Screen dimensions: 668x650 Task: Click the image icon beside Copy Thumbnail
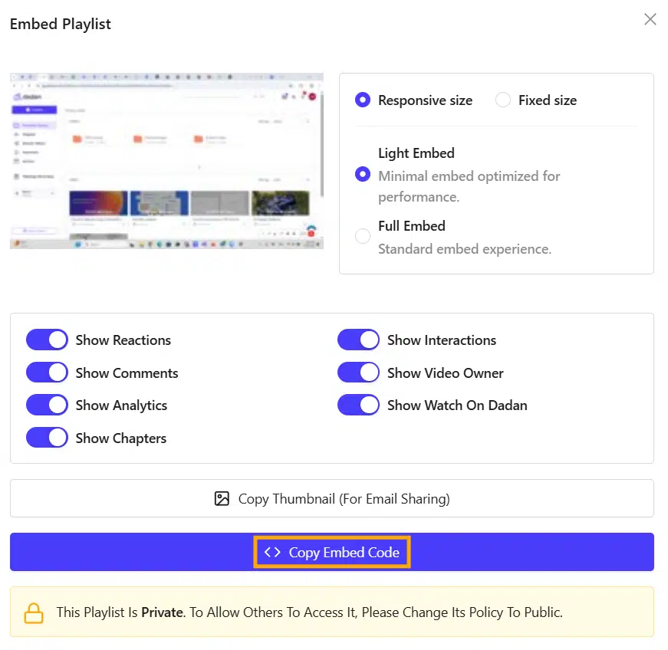coord(222,497)
